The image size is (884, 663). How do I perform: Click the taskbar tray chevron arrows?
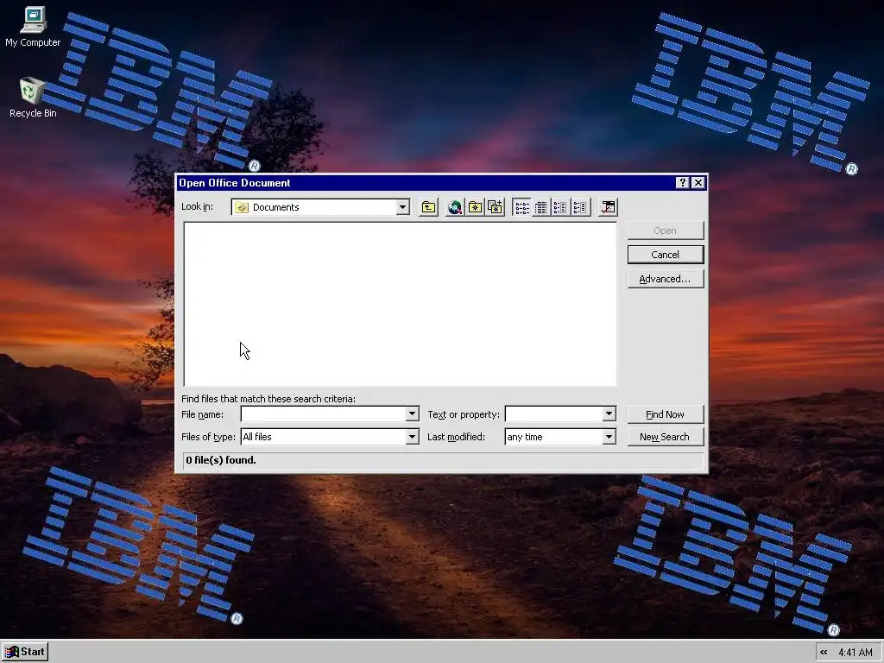(824, 653)
